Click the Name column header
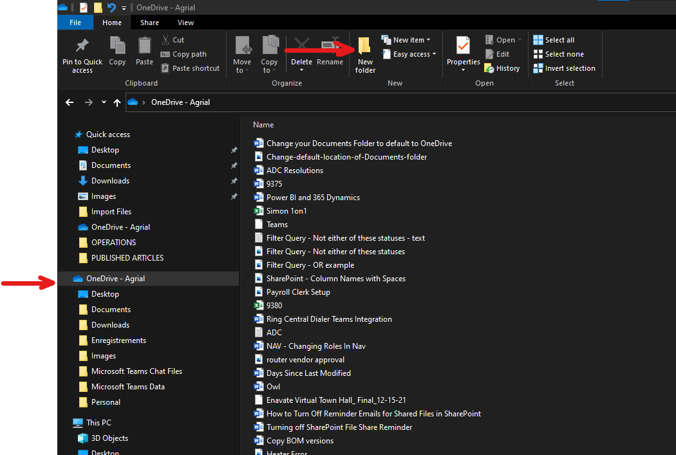Image resolution: width=676 pixels, height=455 pixels. click(263, 125)
